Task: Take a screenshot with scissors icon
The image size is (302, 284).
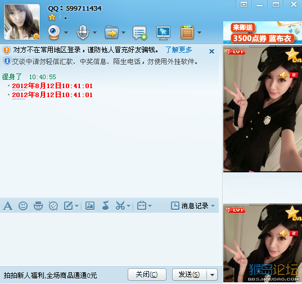Action: 120,206
